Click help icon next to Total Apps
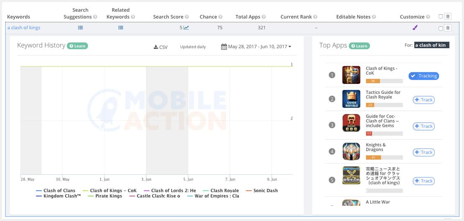The width and height of the screenshot is (464, 221). (x=264, y=17)
